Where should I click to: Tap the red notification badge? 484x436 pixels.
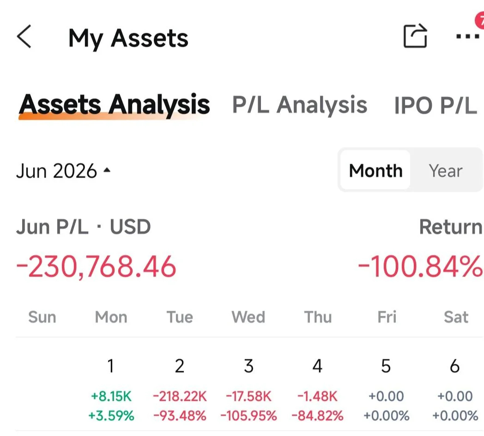coord(480,20)
